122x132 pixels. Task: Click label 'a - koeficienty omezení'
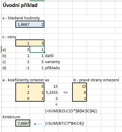23,80
